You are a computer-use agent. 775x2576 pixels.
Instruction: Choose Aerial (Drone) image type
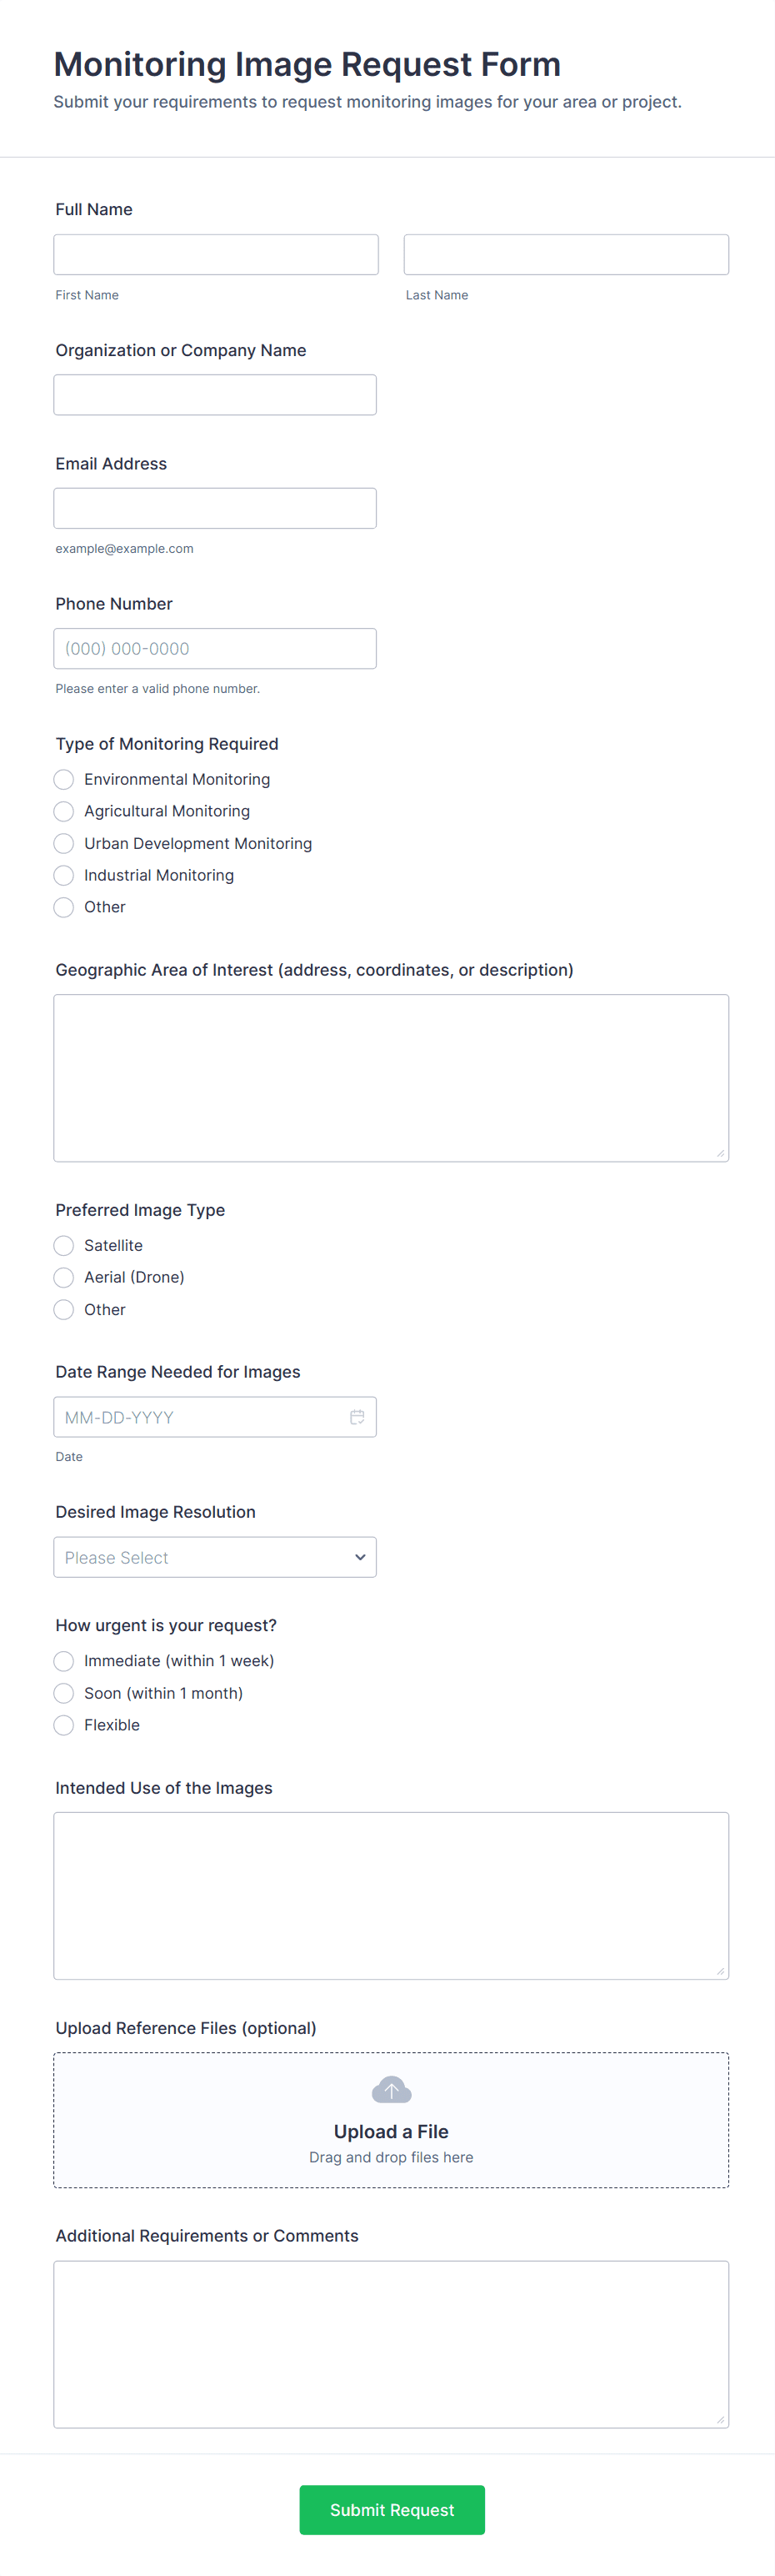click(x=64, y=1277)
